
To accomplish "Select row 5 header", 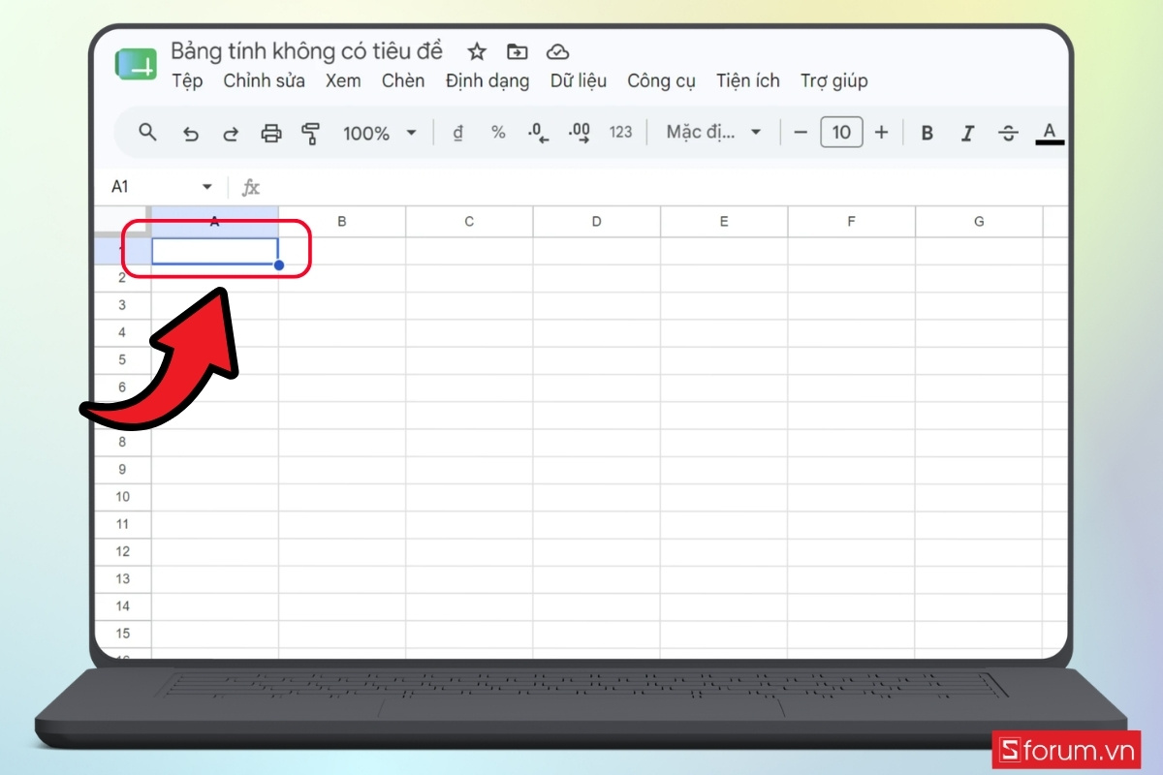I will 122,359.
